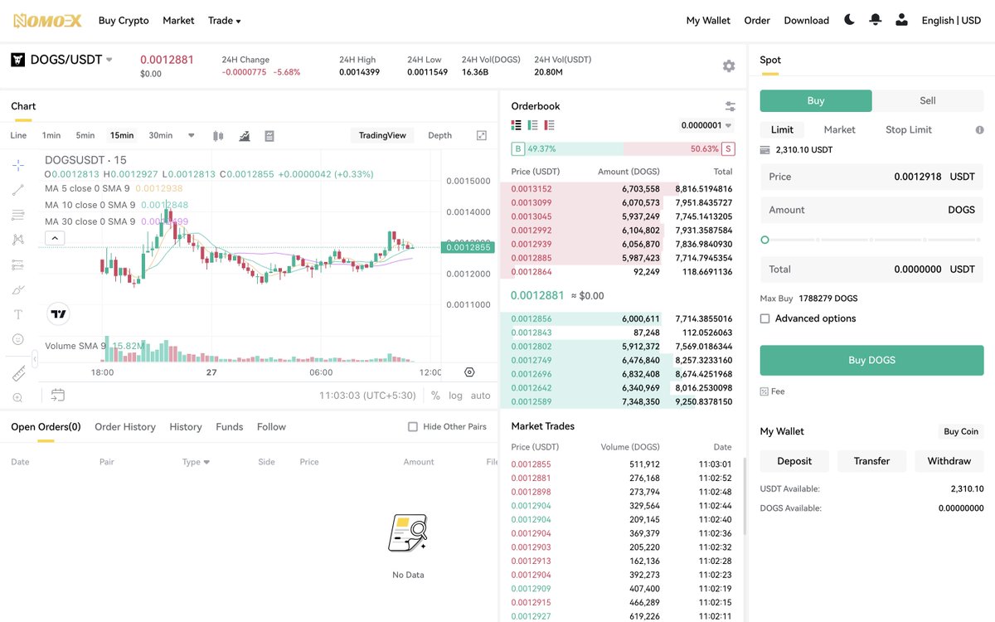Image resolution: width=995 pixels, height=622 pixels.
Task: Select Buy side toggle
Action: (816, 100)
